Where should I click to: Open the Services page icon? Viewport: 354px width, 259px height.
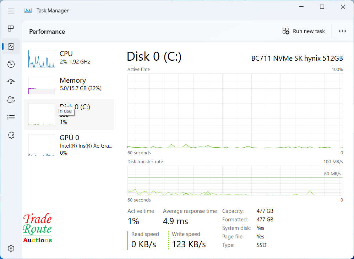(x=11, y=135)
